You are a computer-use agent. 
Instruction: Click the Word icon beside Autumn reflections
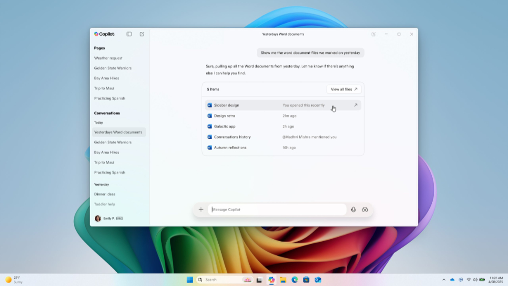pos(209,147)
